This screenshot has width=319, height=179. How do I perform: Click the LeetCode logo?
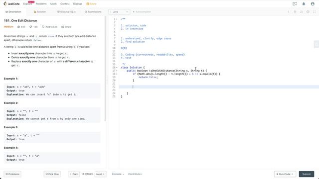(11, 3)
